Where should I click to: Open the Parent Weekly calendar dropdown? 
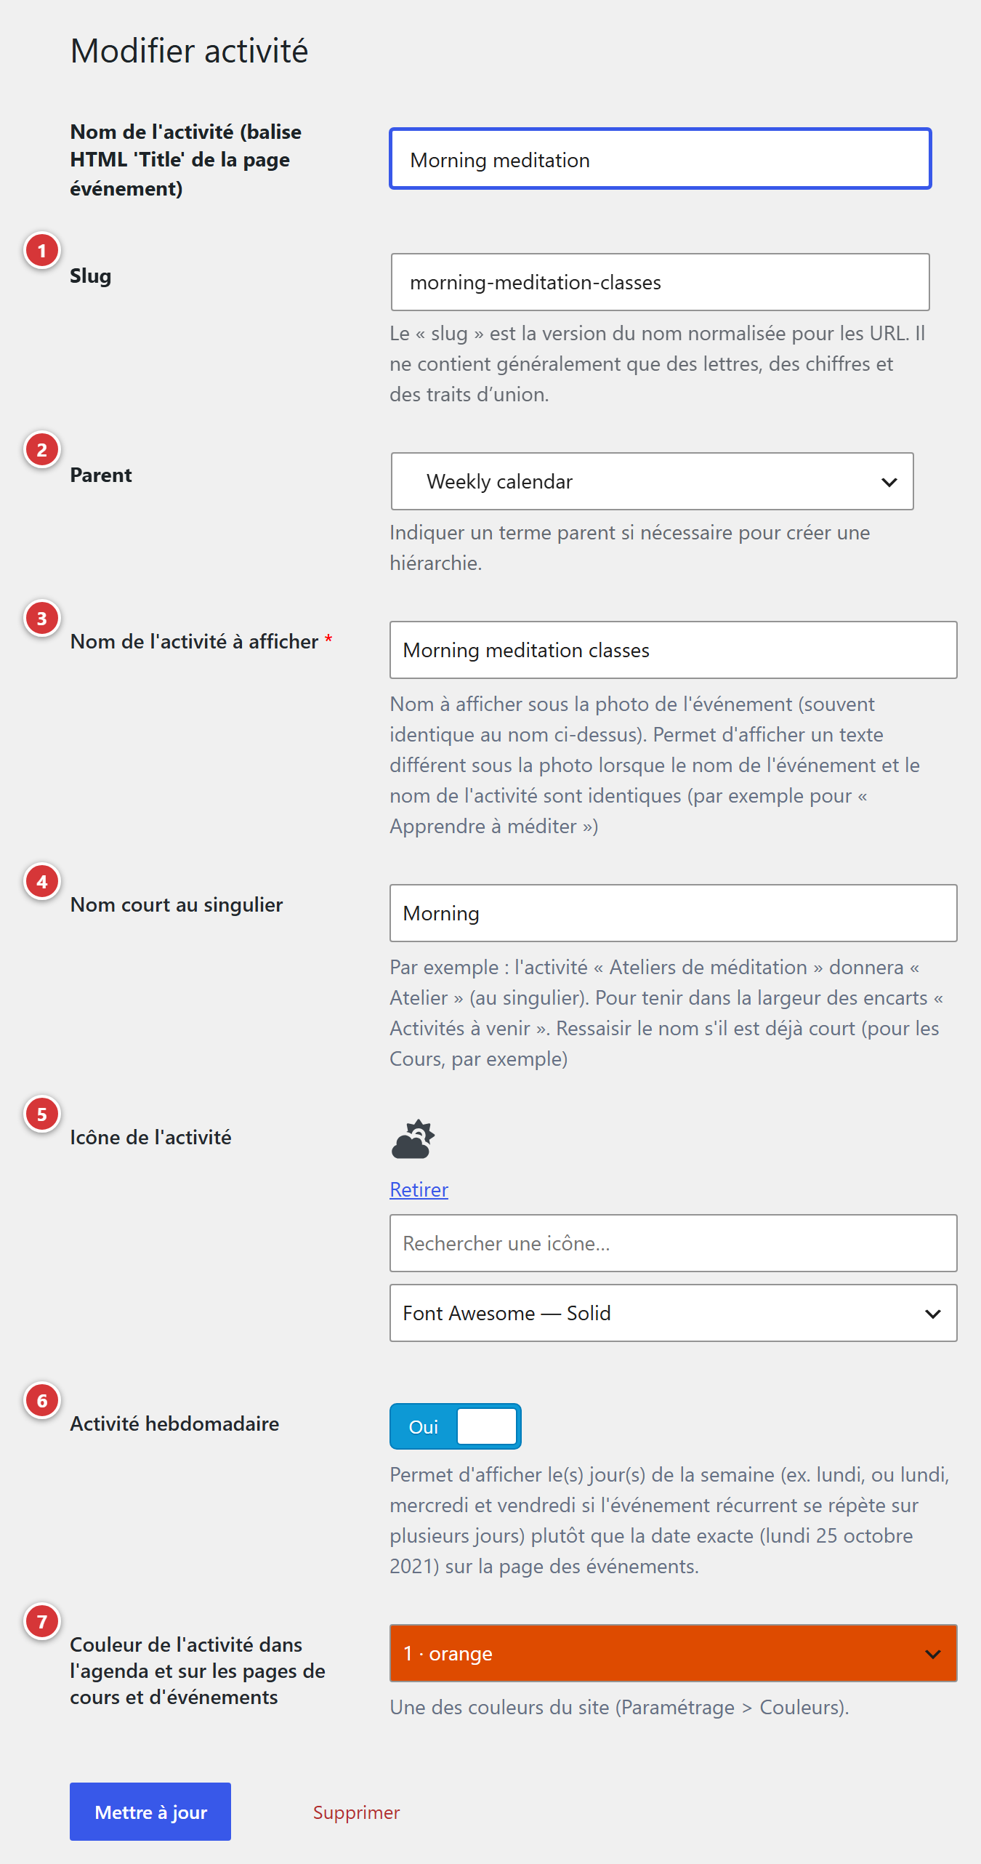click(x=652, y=481)
